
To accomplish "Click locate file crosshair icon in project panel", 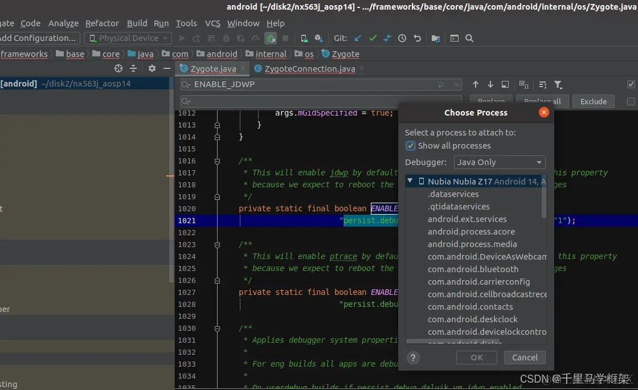I will 118,68.
